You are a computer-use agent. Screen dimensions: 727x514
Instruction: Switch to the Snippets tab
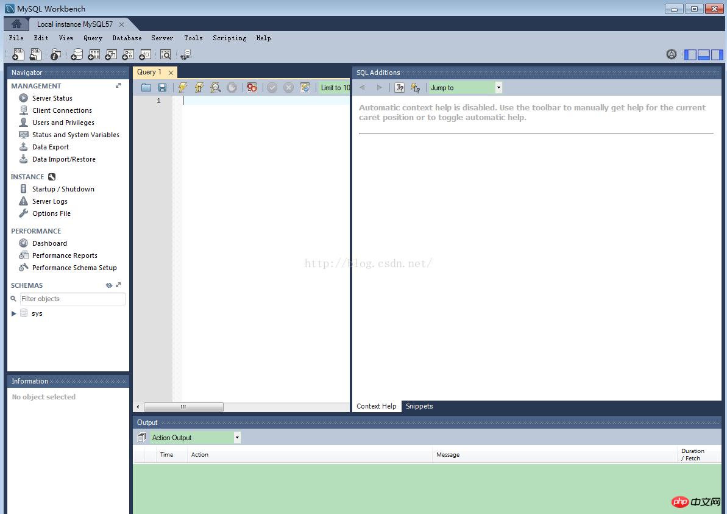point(419,406)
